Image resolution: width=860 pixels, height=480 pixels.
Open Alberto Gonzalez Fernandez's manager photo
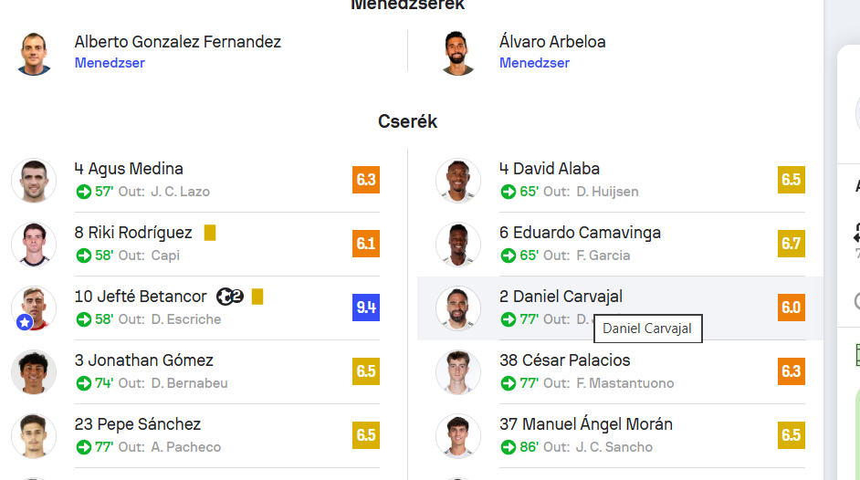(35, 53)
